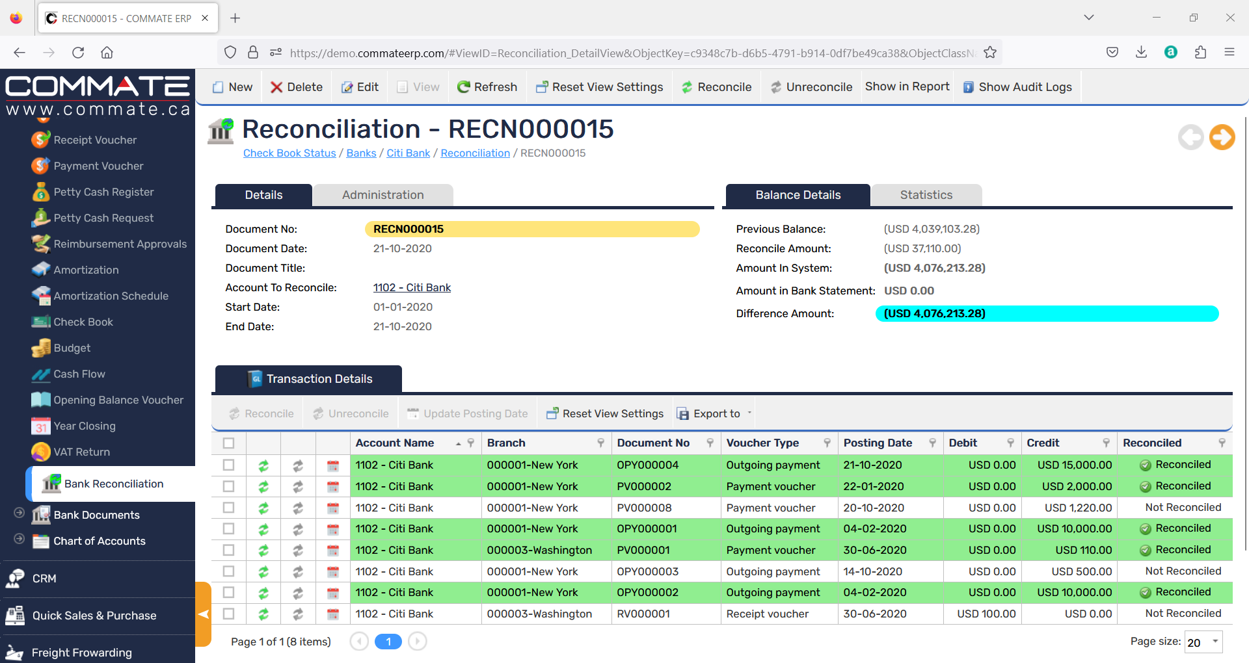
Task: Click green reconcile icon in PV000008 row
Action: click(x=263, y=508)
